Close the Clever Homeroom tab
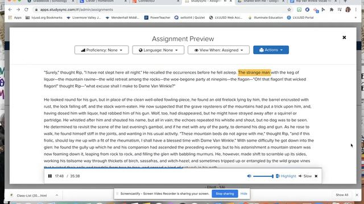 (x=126, y=1)
